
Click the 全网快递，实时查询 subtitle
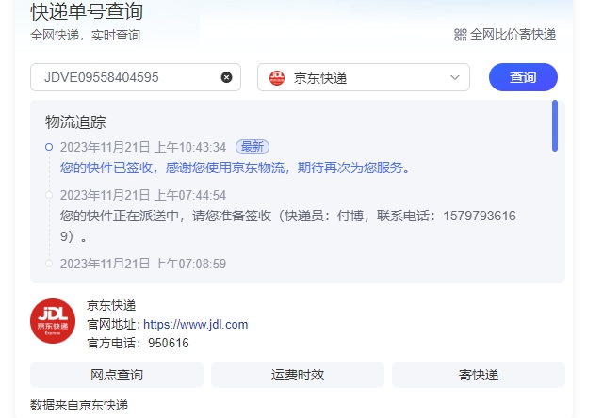click(86, 36)
